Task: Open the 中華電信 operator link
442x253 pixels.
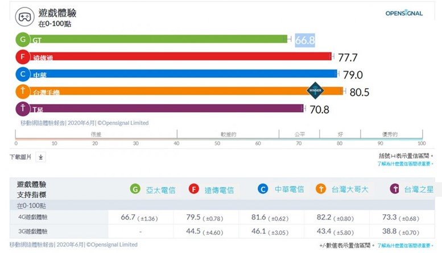Action: tap(289, 189)
